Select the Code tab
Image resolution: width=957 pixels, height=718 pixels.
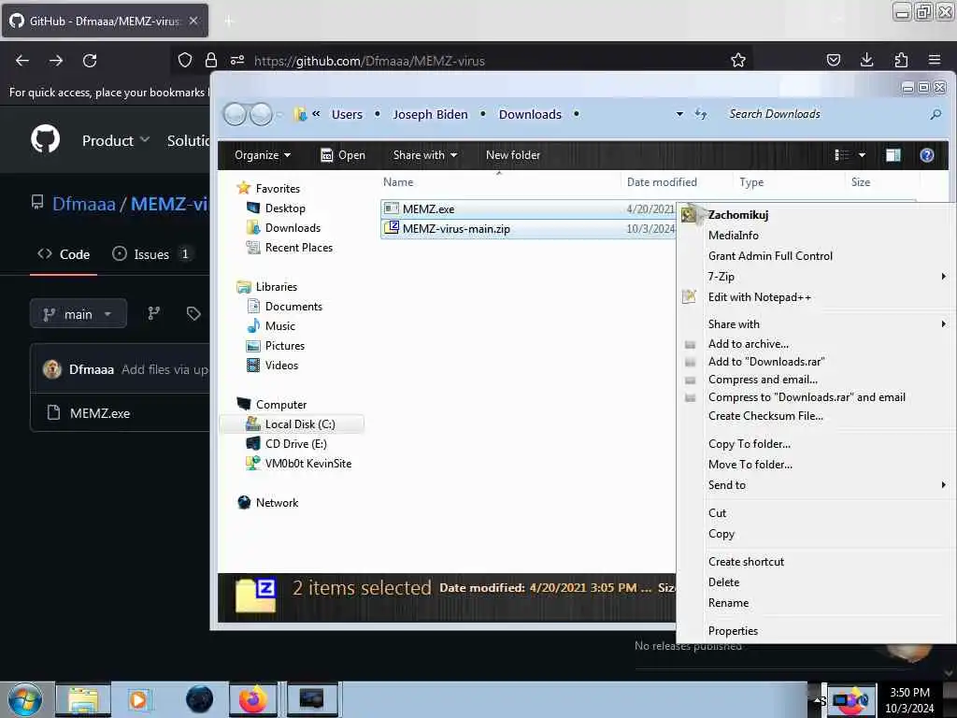coord(64,254)
